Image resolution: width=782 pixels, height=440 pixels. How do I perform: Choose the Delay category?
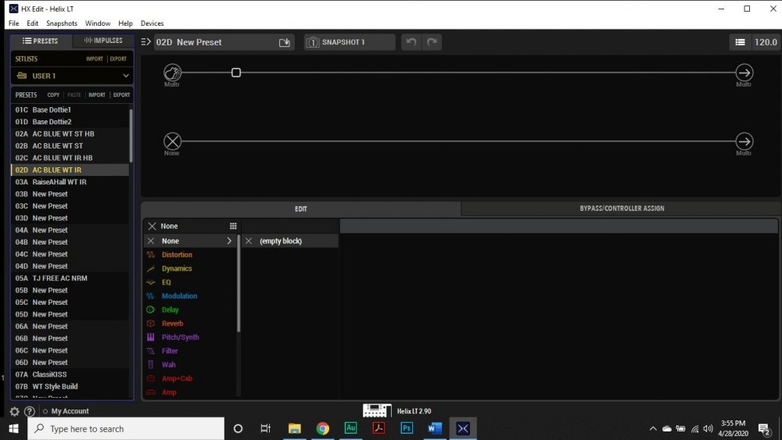pyautogui.click(x=191, y=309)
